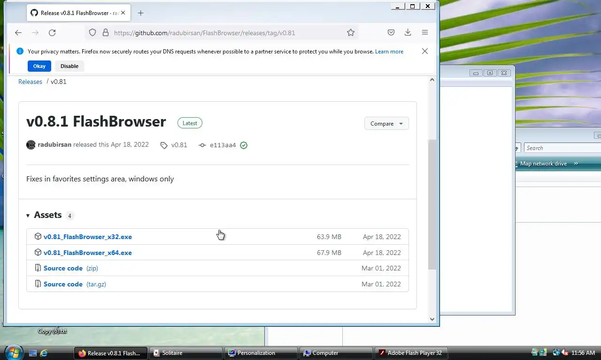
Task: Download Source code zip
Action: pyautogui.click(x=70, y=268)
